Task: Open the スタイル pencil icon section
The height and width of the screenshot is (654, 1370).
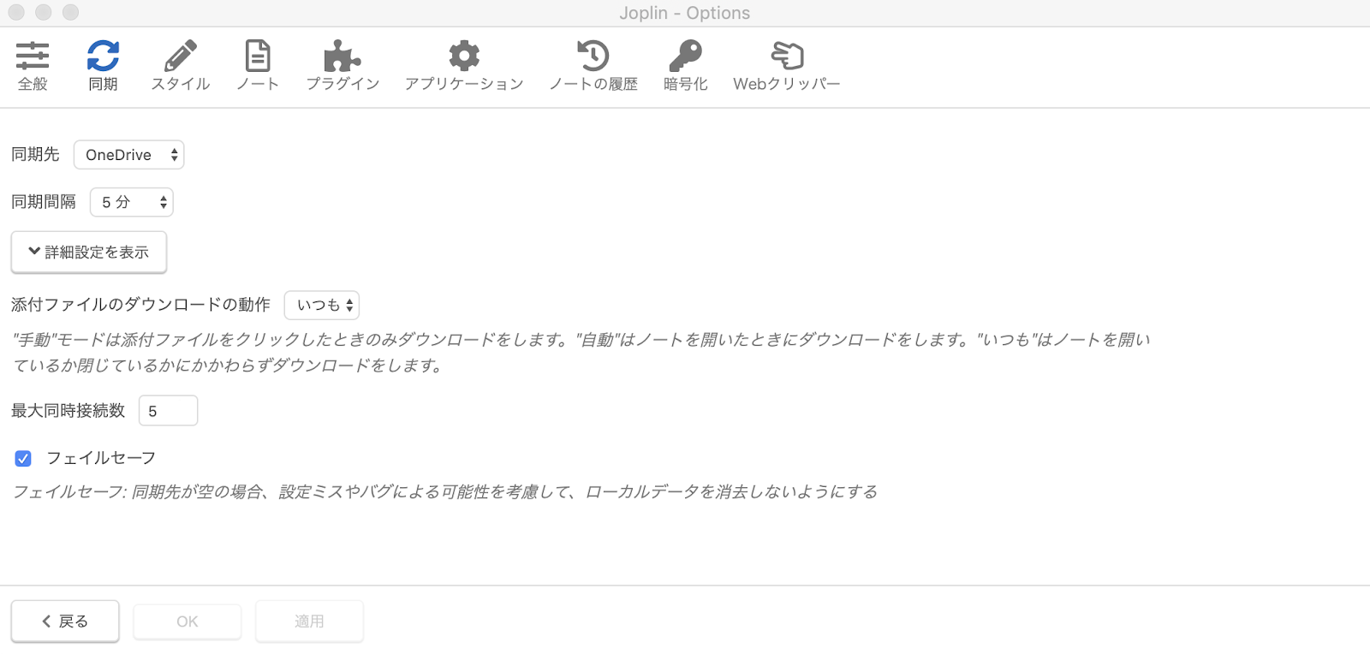Action: [180, 66]
